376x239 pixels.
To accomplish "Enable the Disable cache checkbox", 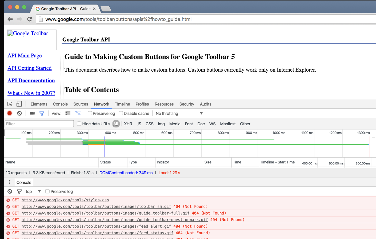I will (x=121, y=113).
